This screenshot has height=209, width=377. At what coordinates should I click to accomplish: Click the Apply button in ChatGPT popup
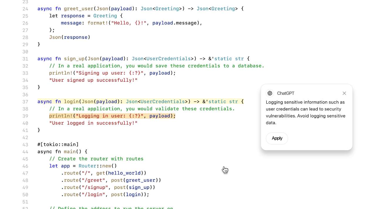pos(277,138)
